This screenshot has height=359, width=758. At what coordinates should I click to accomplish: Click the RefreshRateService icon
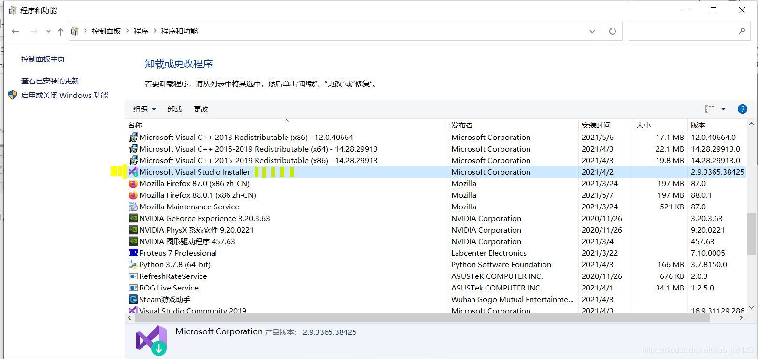[x=133, y=276]
